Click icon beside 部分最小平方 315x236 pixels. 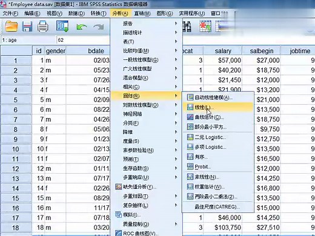click(x=190, y=126)
